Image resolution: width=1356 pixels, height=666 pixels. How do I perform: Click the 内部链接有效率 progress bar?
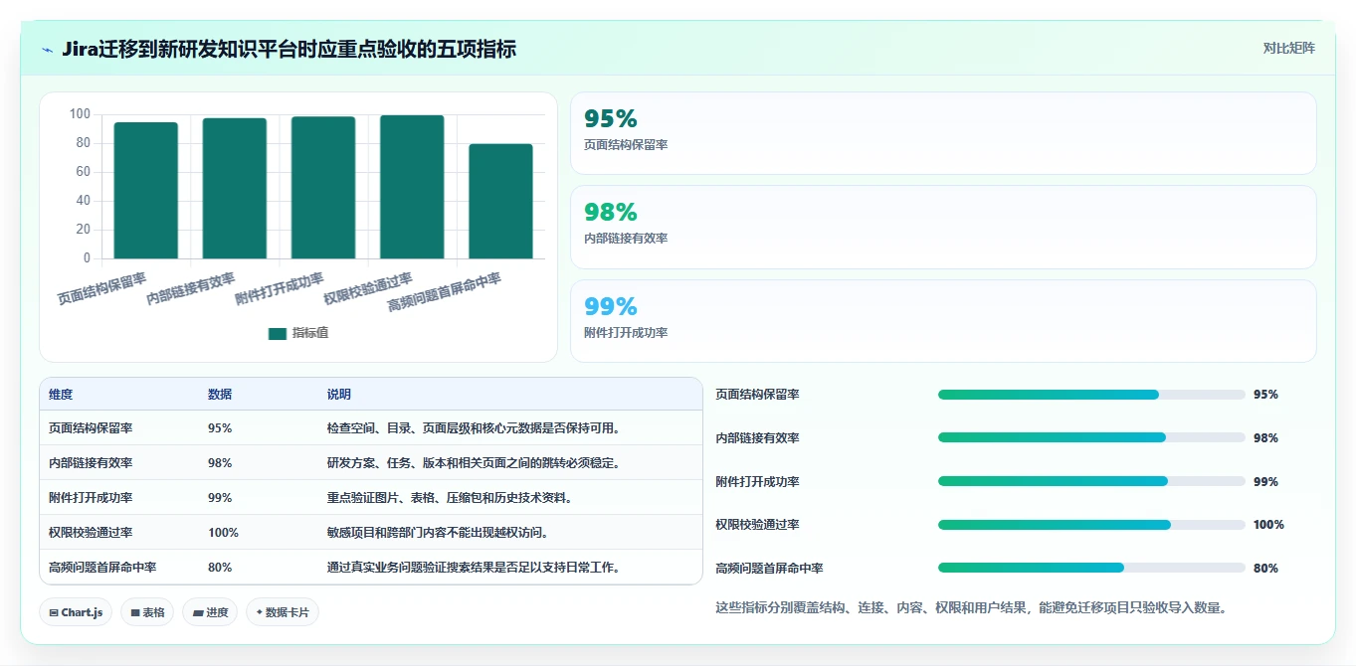click(x=1091, y=438)
